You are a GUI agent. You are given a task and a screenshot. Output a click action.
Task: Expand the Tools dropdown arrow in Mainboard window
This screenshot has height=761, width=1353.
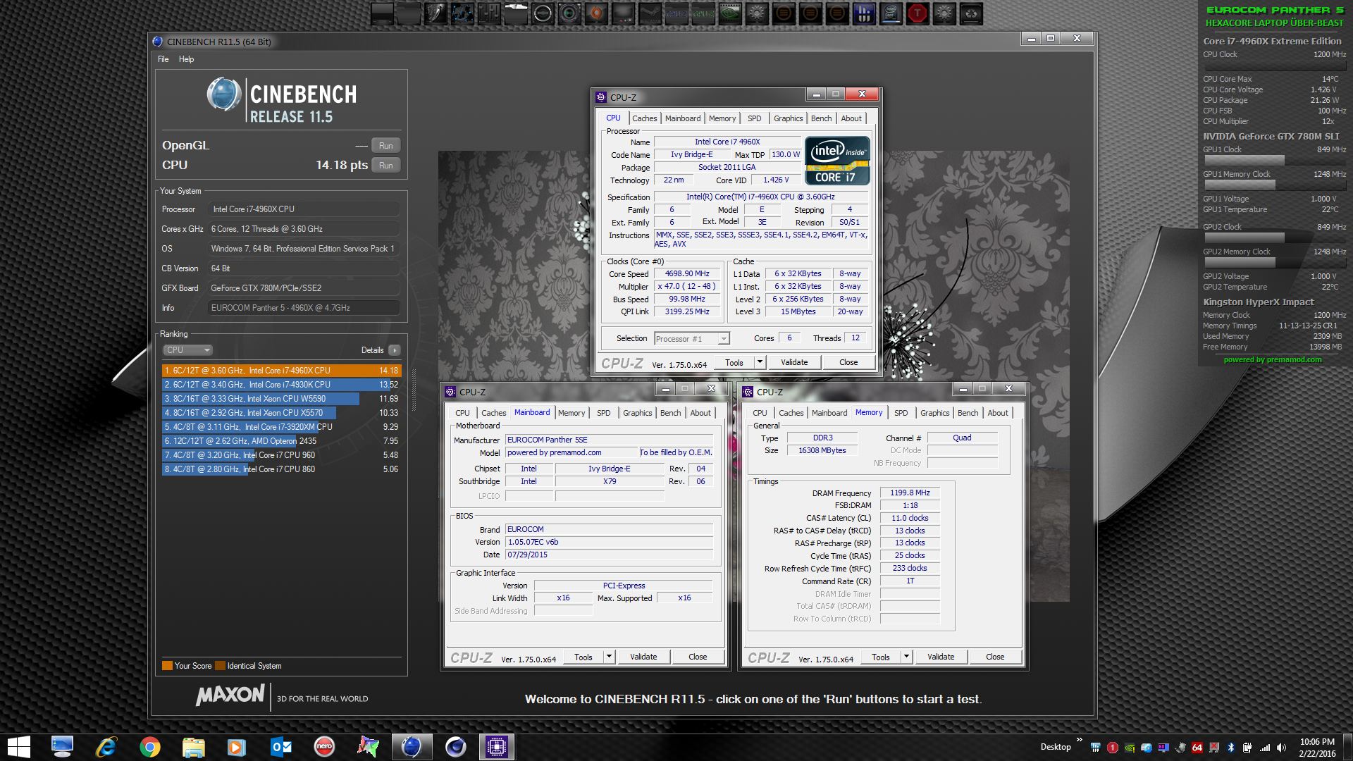[x=609, y=657]
